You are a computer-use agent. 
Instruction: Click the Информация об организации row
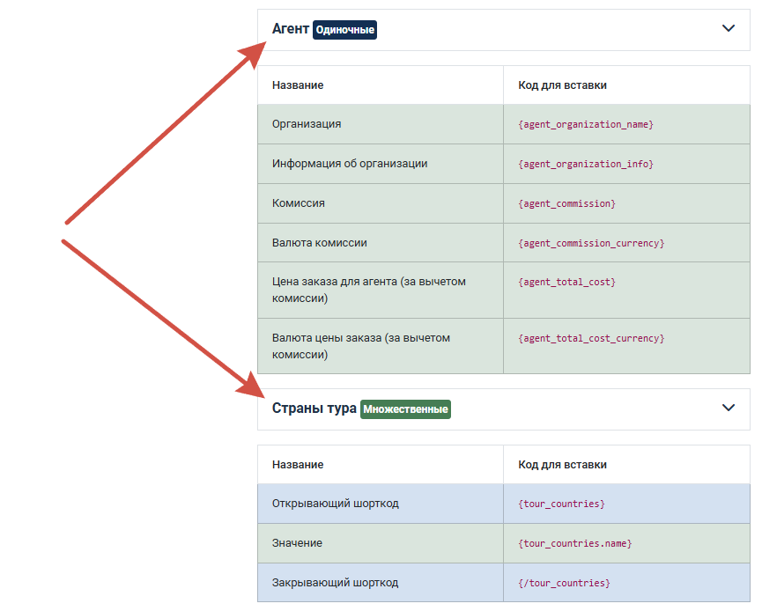pos(504,164)
